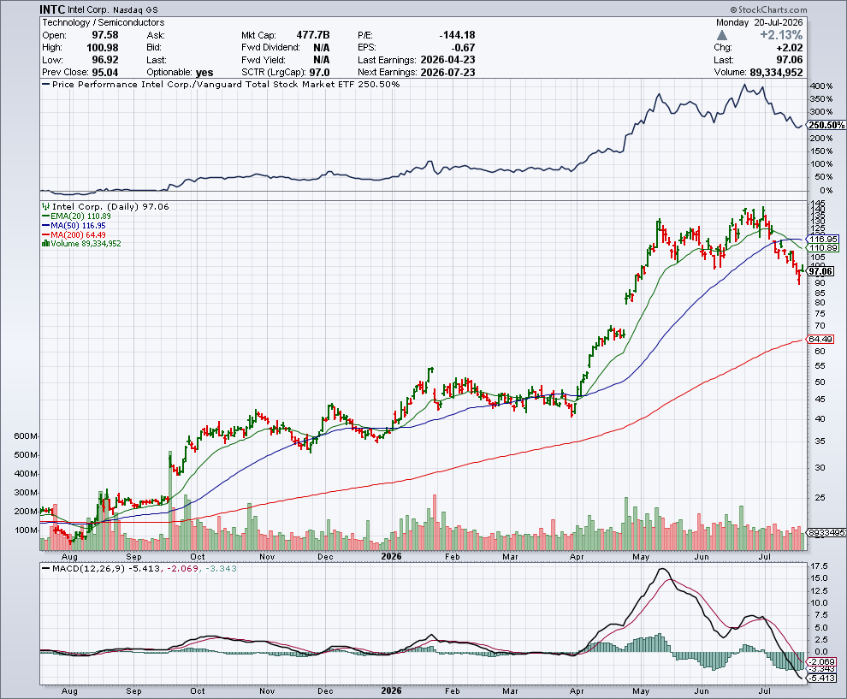Click the EMA(20) 110.89 legend entry
This screenshot has height=699, width=847.
77,216
